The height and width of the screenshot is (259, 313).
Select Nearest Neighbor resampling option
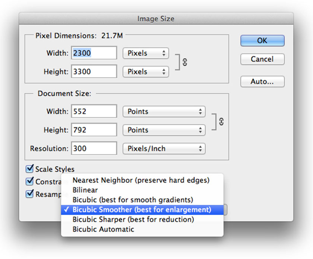[x=141, y=180]
